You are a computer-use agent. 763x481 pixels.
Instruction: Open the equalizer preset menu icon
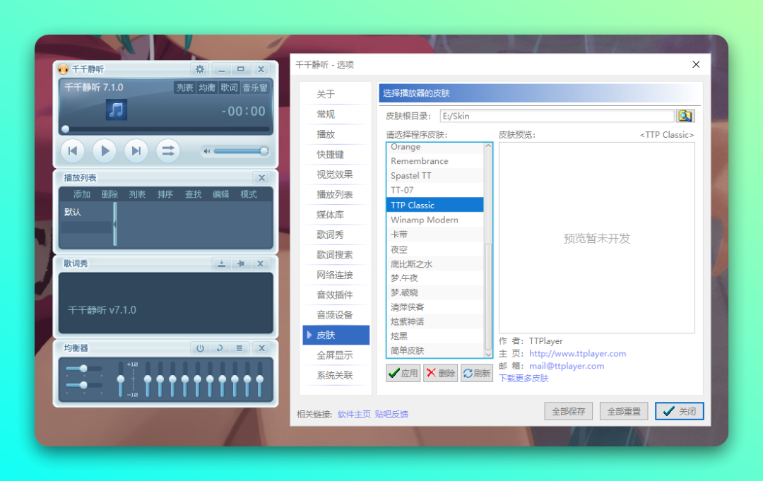tap(239, 348)
